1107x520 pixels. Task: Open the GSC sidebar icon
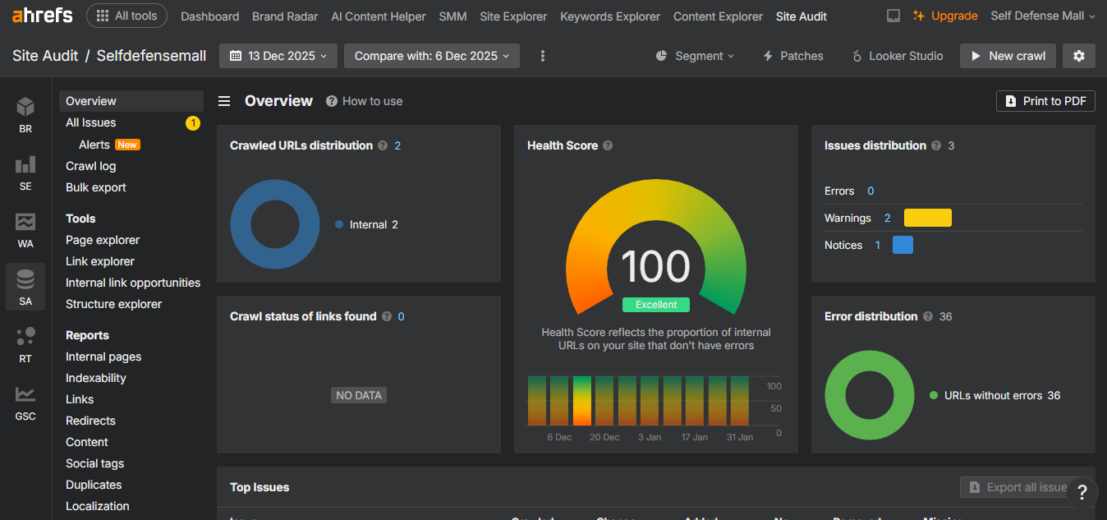(x=25, y=403)
